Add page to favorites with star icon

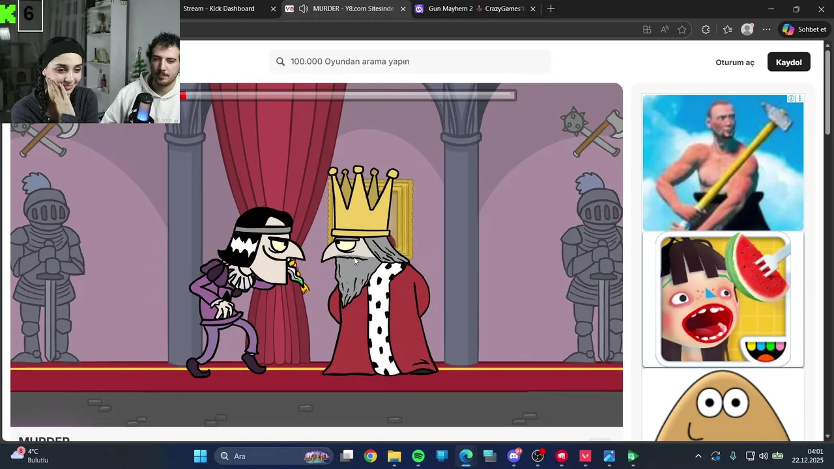(x=682, y=29)
